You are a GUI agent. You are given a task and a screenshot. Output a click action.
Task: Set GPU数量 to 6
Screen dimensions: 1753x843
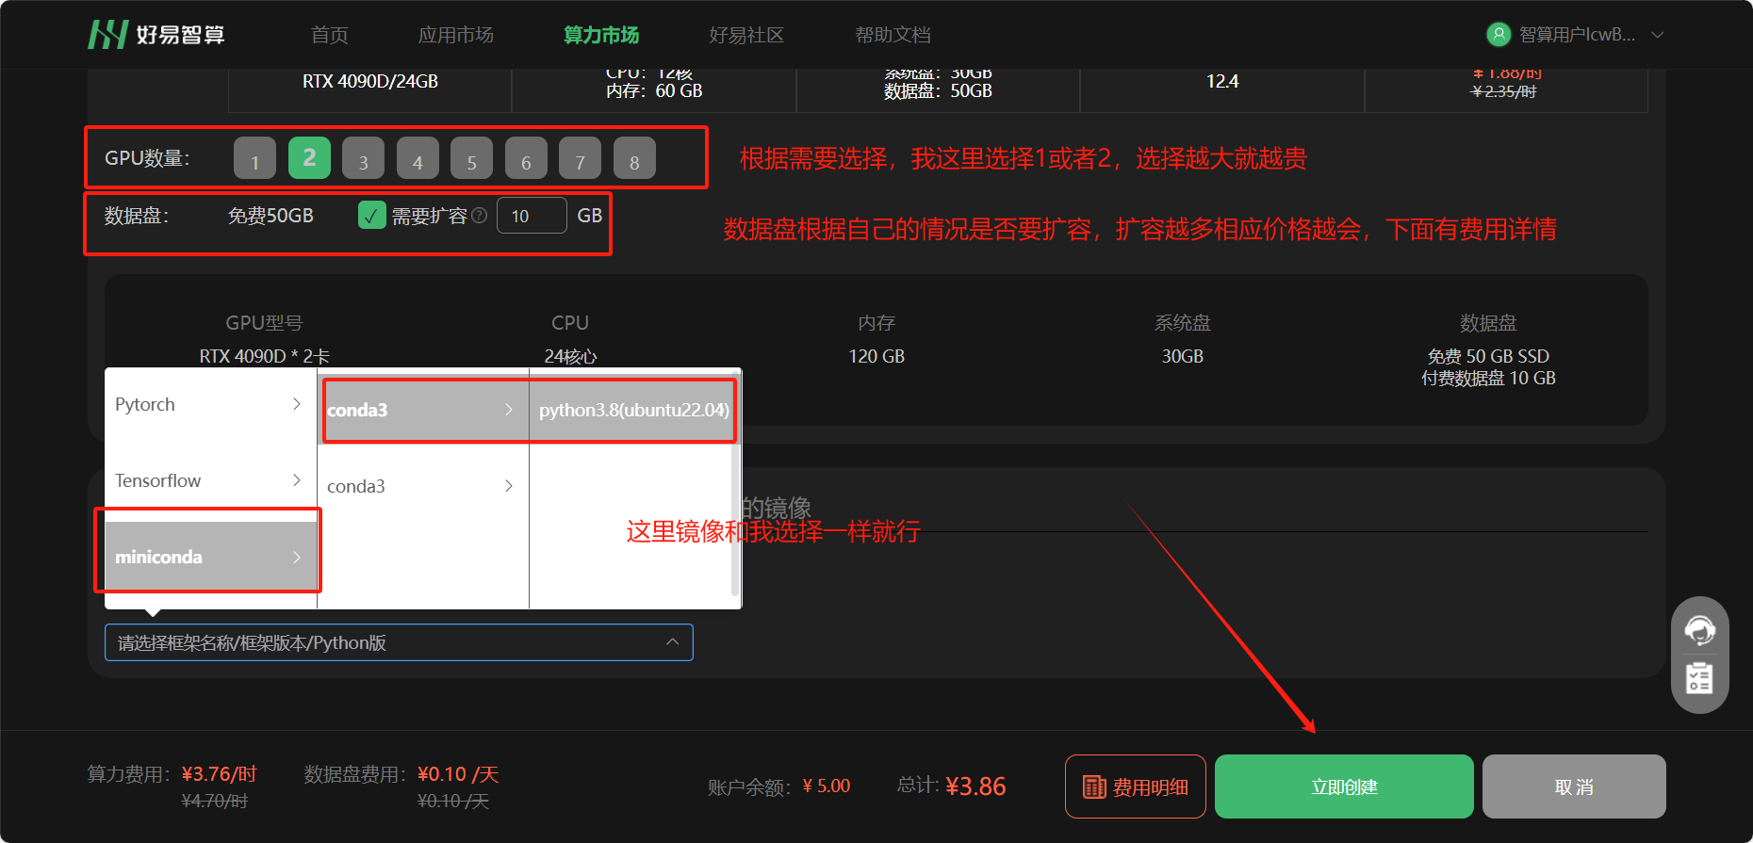pos(526,158)
